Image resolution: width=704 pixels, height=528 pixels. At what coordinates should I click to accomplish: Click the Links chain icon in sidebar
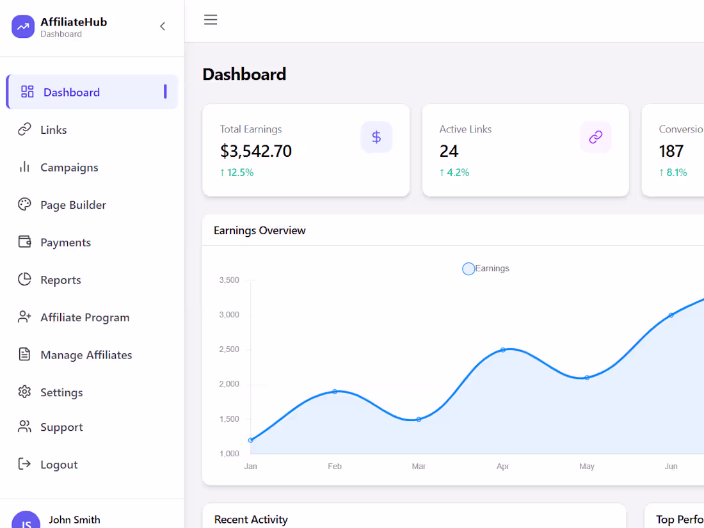pyautogui.click(x=24, y=129)
